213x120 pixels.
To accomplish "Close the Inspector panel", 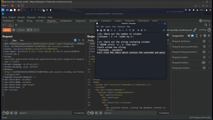I will point(209,36).
